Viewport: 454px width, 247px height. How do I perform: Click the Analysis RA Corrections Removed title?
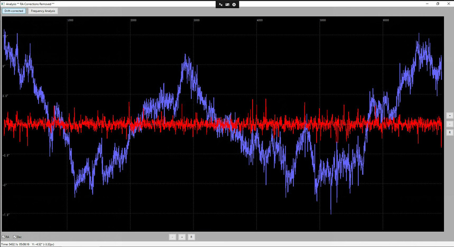(30, 4)
